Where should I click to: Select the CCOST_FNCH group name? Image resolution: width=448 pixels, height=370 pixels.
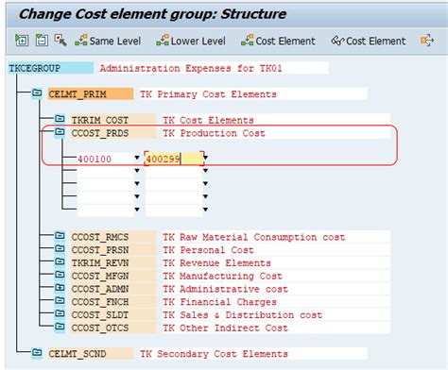113,302
